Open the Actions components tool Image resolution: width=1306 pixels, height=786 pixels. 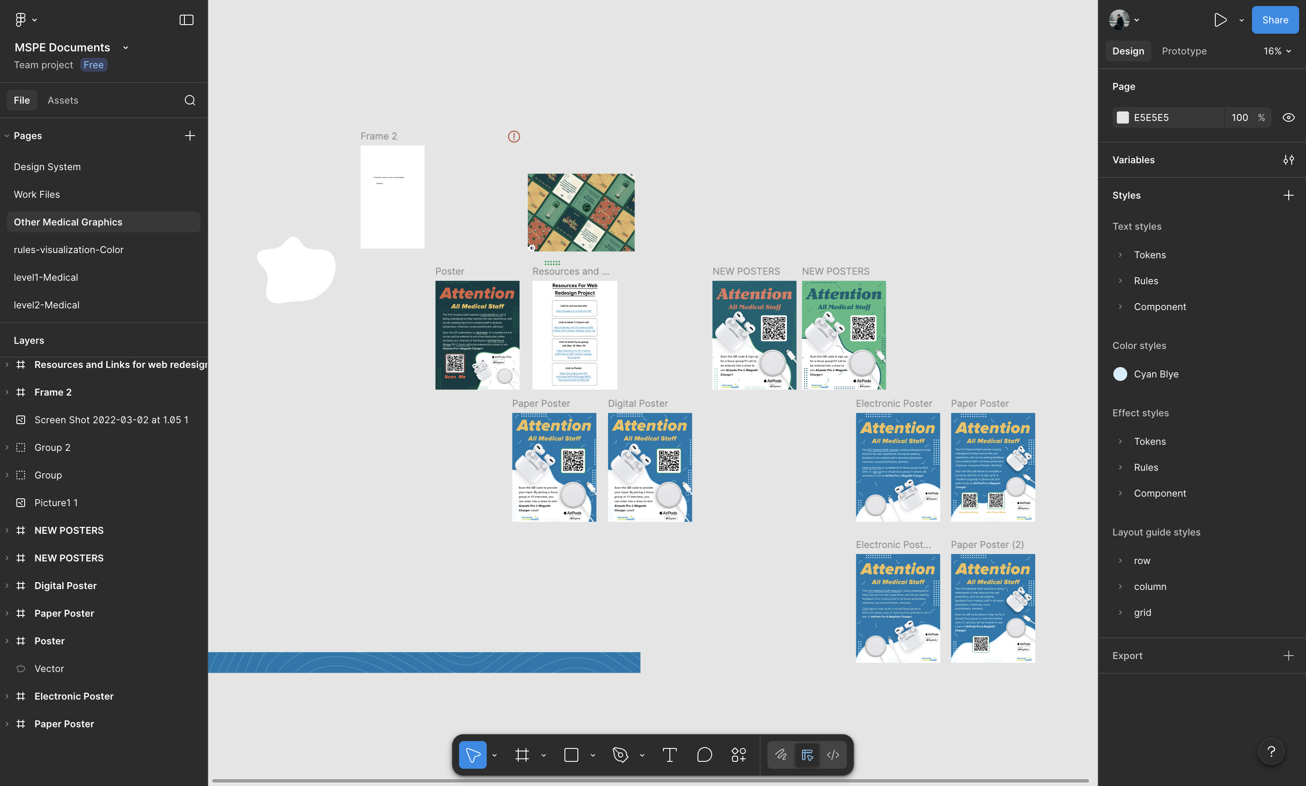[739, 755]
